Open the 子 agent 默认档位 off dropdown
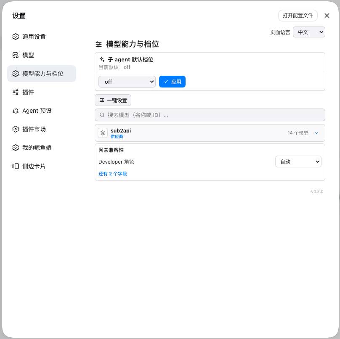This screenshot has width=340, height=339. [x=127, y=82]
